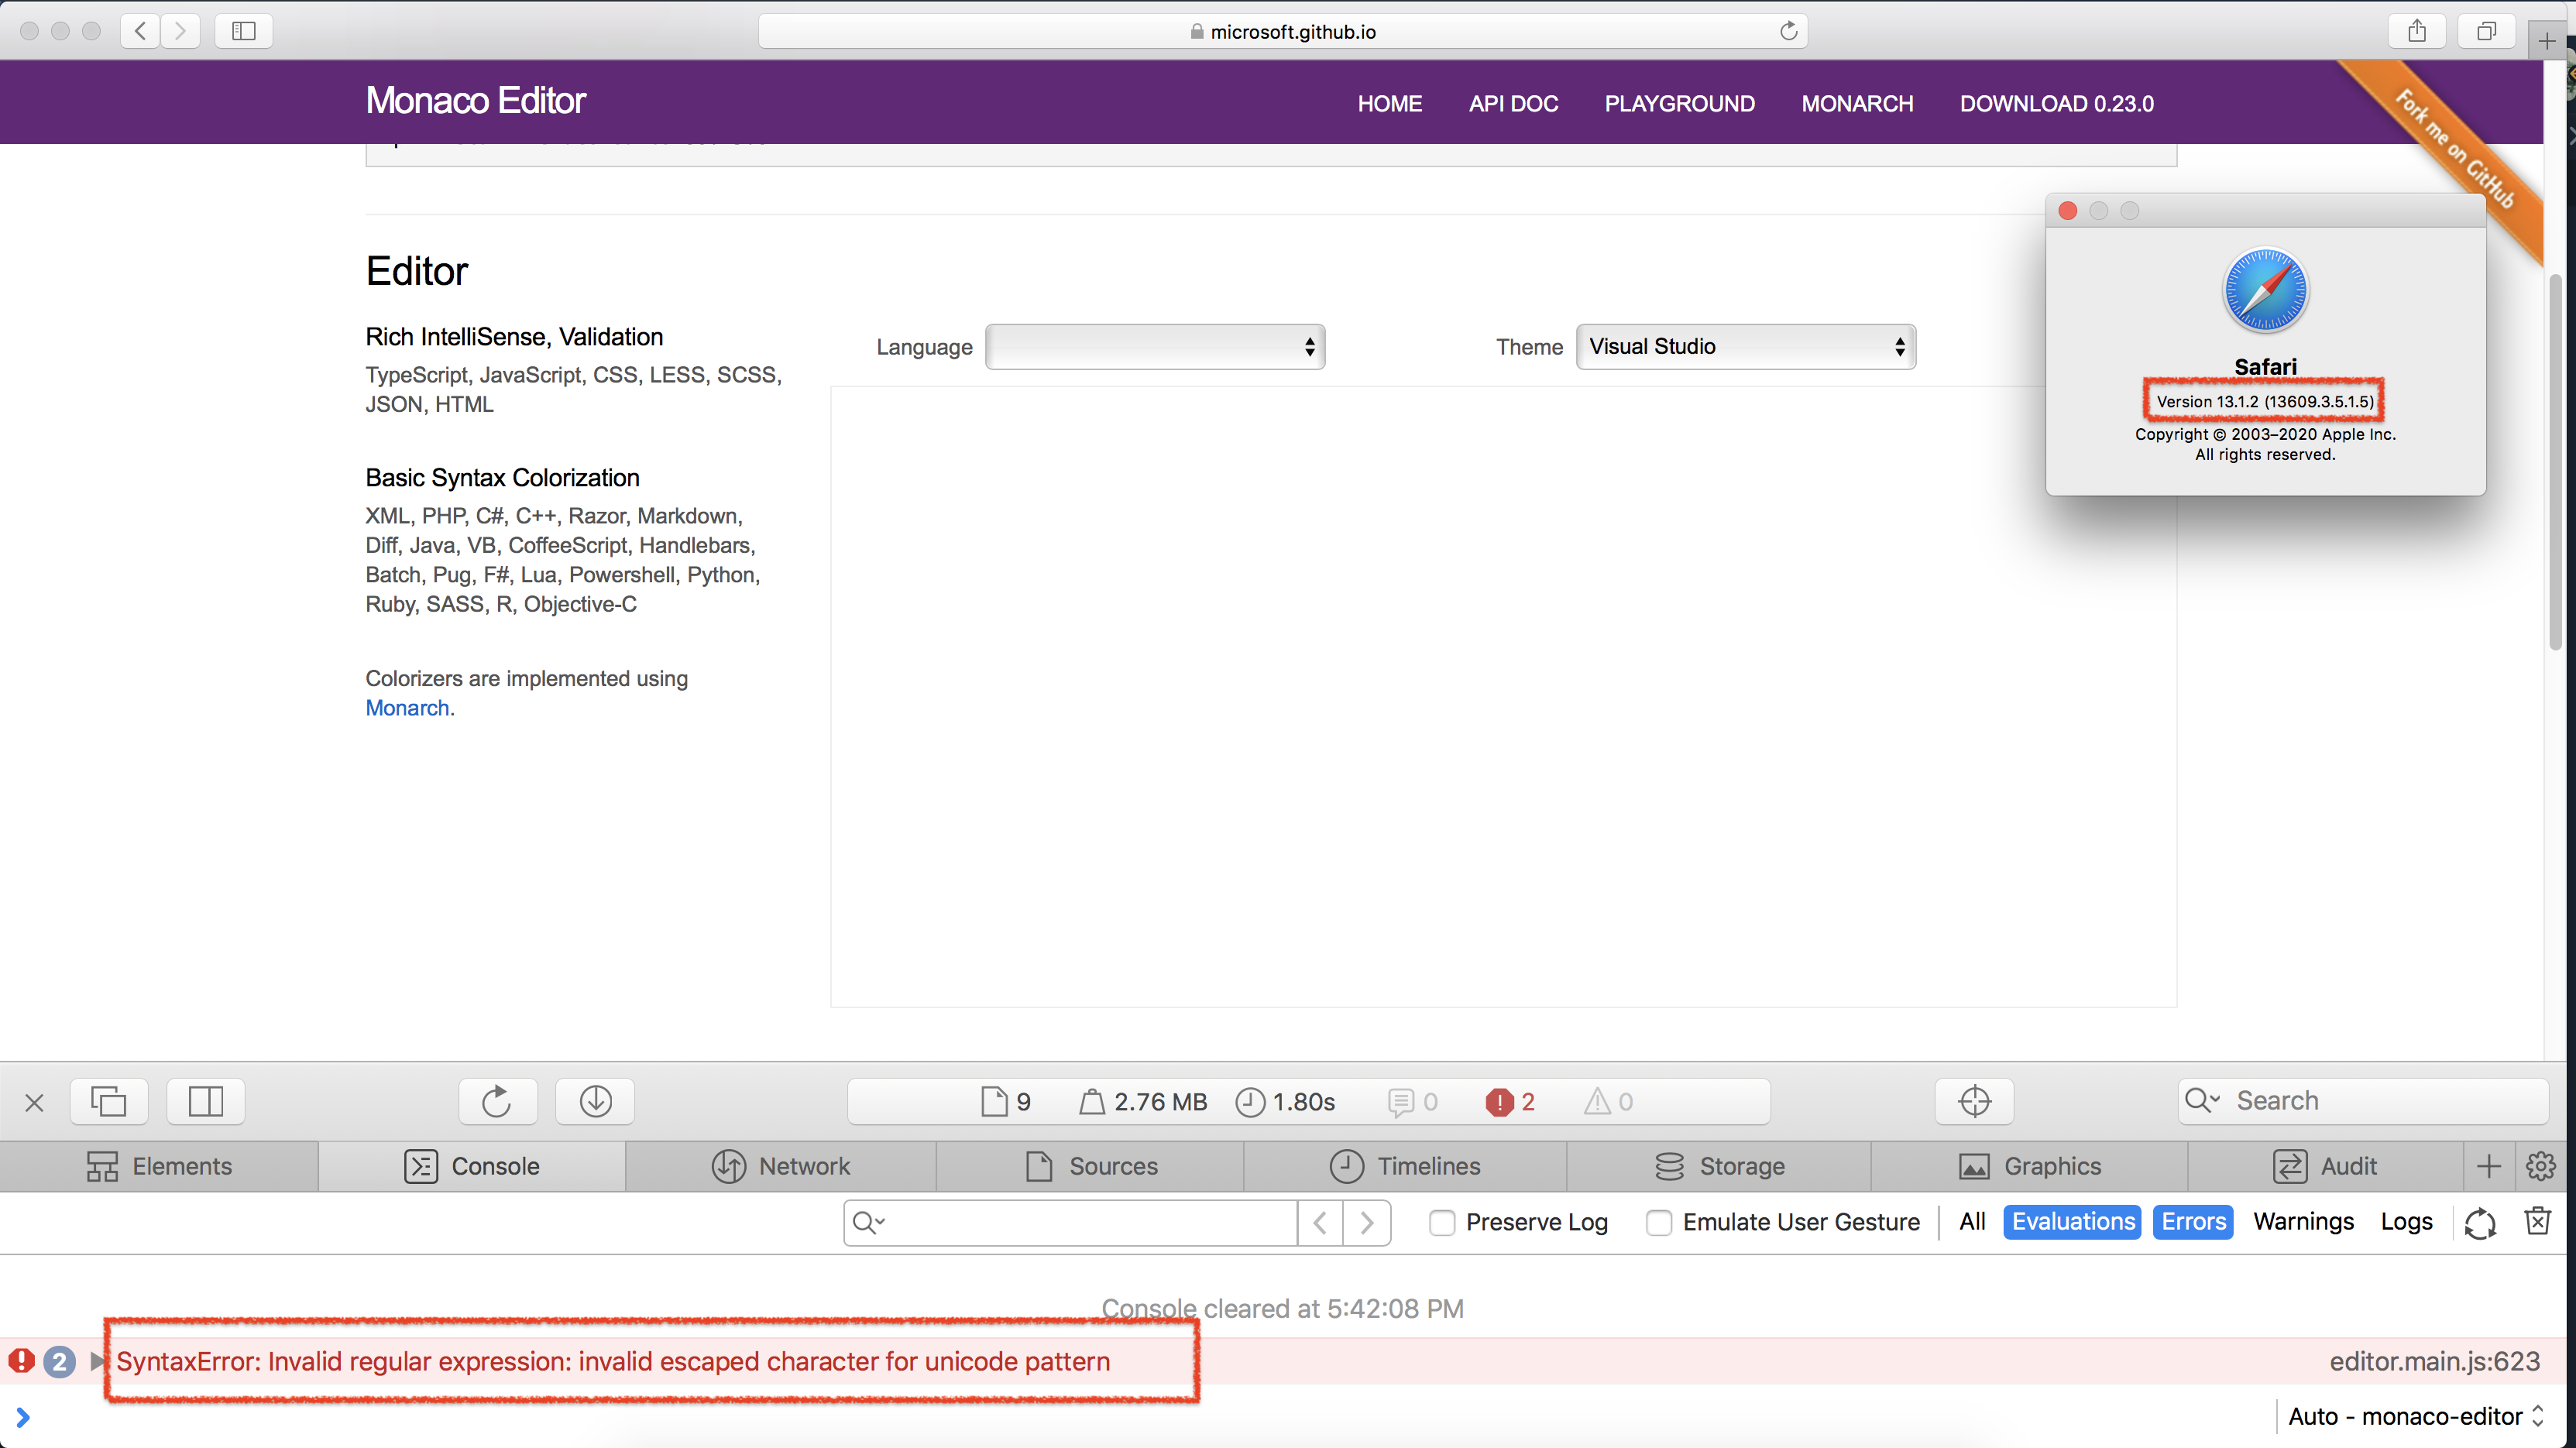This screenshot has height=1448, width=2576.
Task: Go to next console search result
Action: pos(1367,1222)
